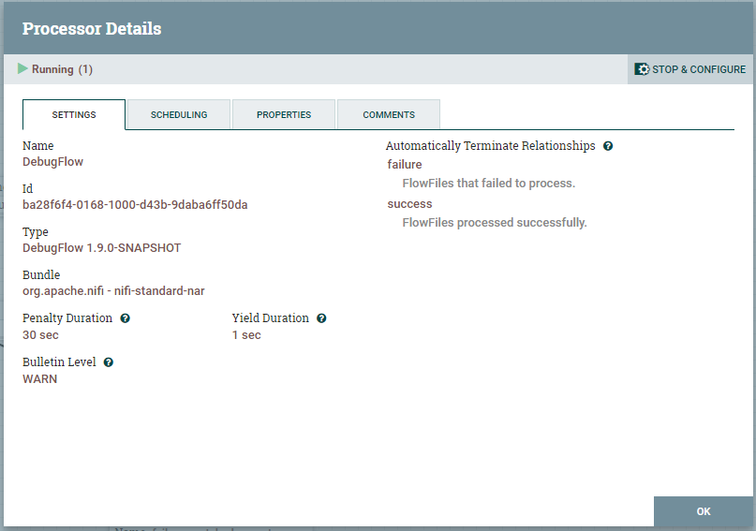Click the Automatically Terminate Relationships heading
The width and height of the screenshot is (756, 531).
[490, 145]
